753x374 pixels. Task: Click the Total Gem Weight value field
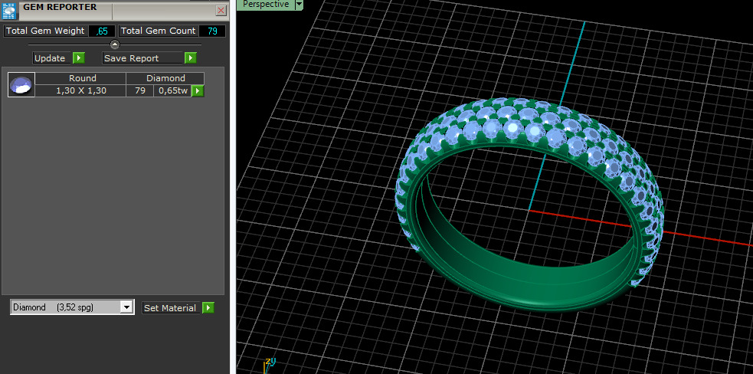tap(102, 31)
